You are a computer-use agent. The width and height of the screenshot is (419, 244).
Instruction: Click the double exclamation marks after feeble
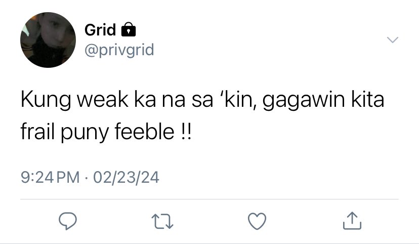186,132
